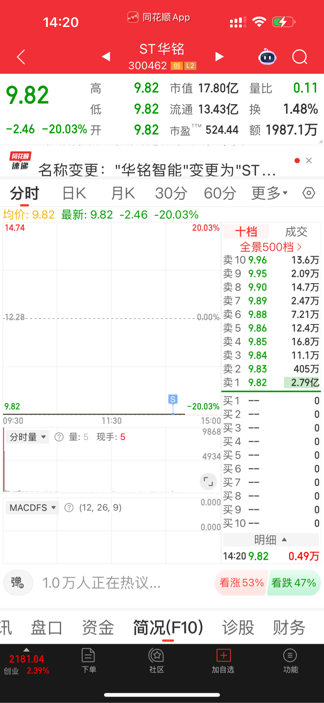Open chart settings hexagon icon
324x703 pixels.
(x=309, y=193)
